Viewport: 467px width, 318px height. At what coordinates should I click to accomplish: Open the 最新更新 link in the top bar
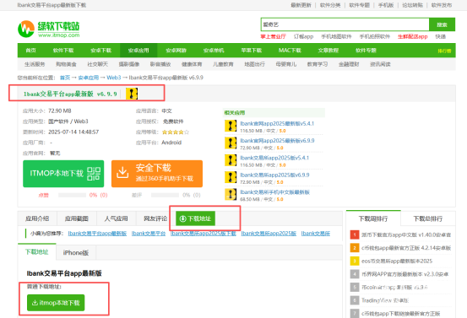pyautogui.click(x=301, y=5)
